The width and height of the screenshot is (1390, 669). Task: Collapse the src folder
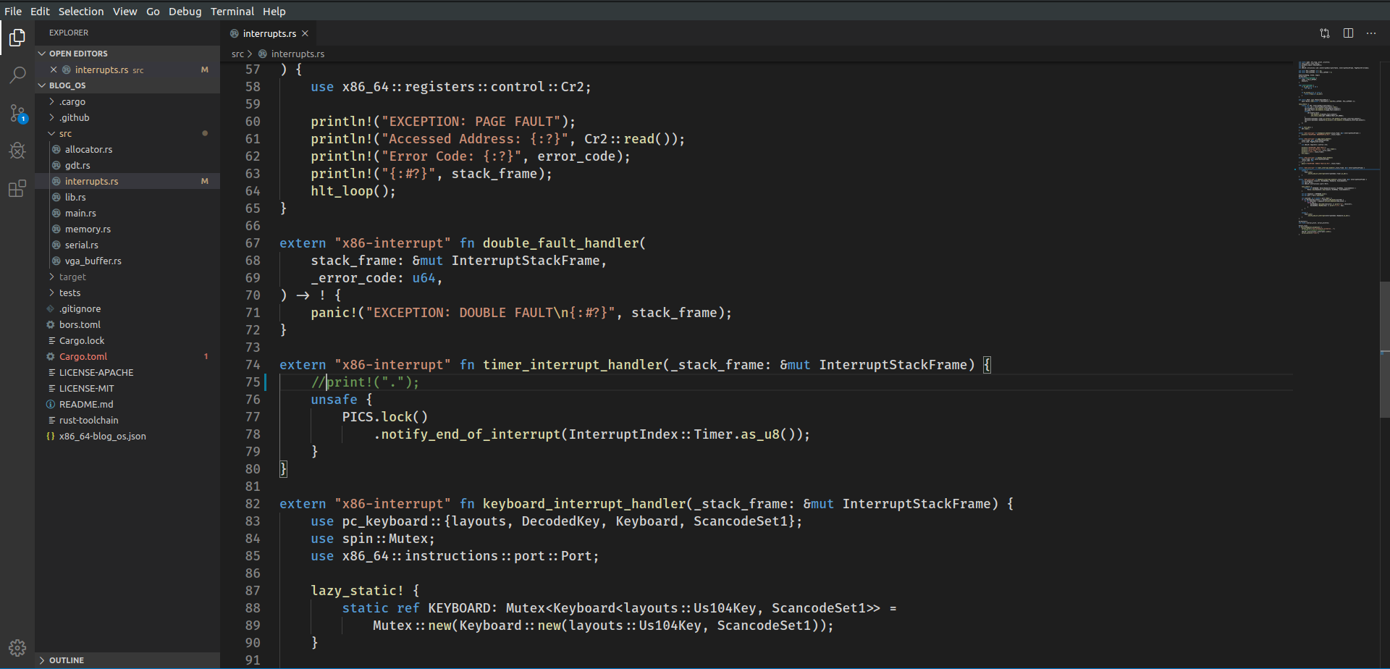(51, 133)
